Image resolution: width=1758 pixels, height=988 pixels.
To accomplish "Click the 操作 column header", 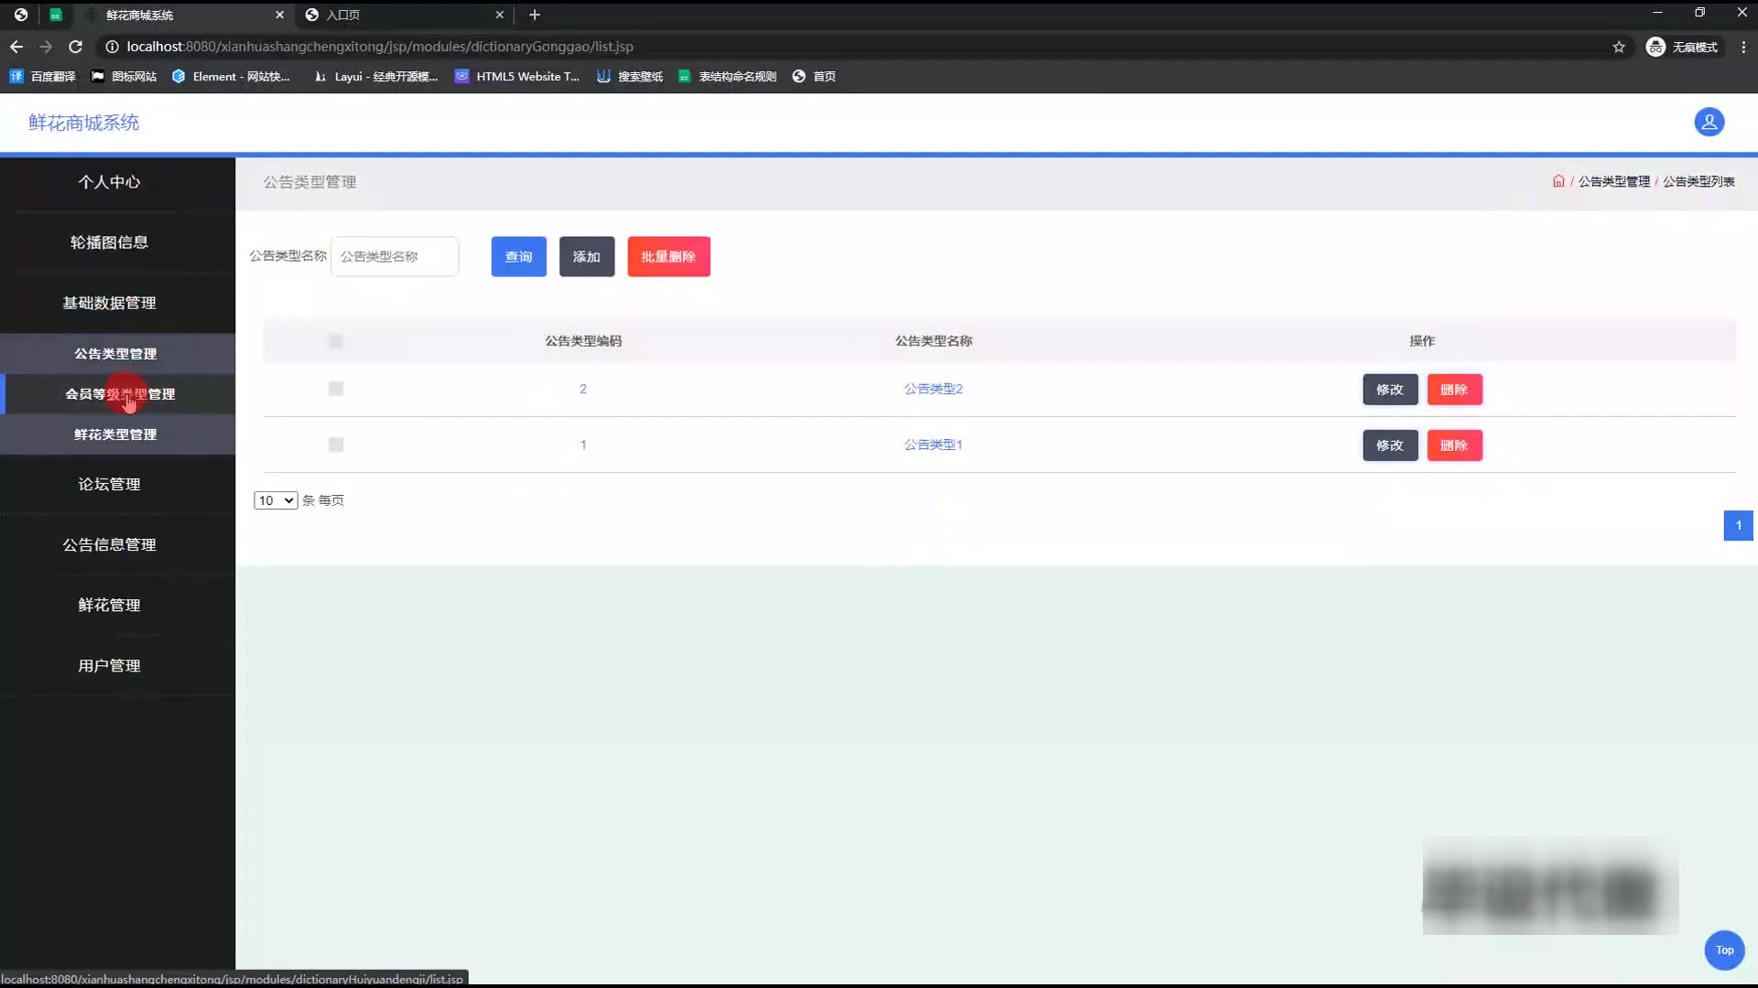I will (1422, 341).
